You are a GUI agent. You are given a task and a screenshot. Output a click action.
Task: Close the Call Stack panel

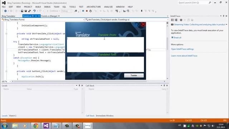(x=167, y=86)
